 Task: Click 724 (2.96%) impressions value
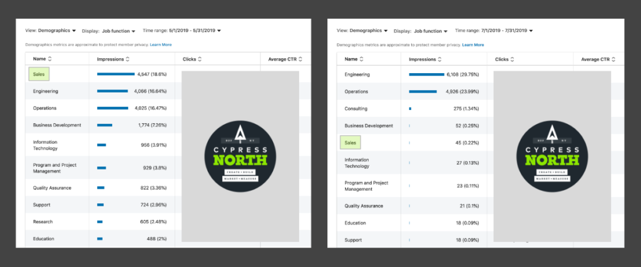(x=154, y=204)
